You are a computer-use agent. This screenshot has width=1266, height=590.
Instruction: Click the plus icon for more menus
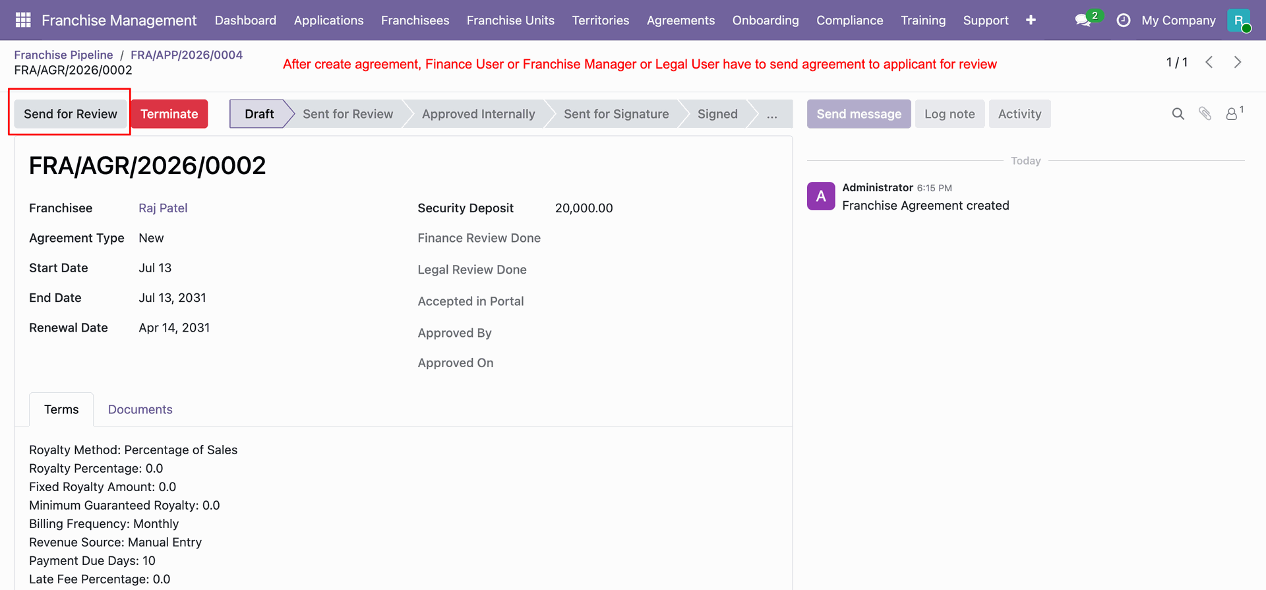[1031, 20]
